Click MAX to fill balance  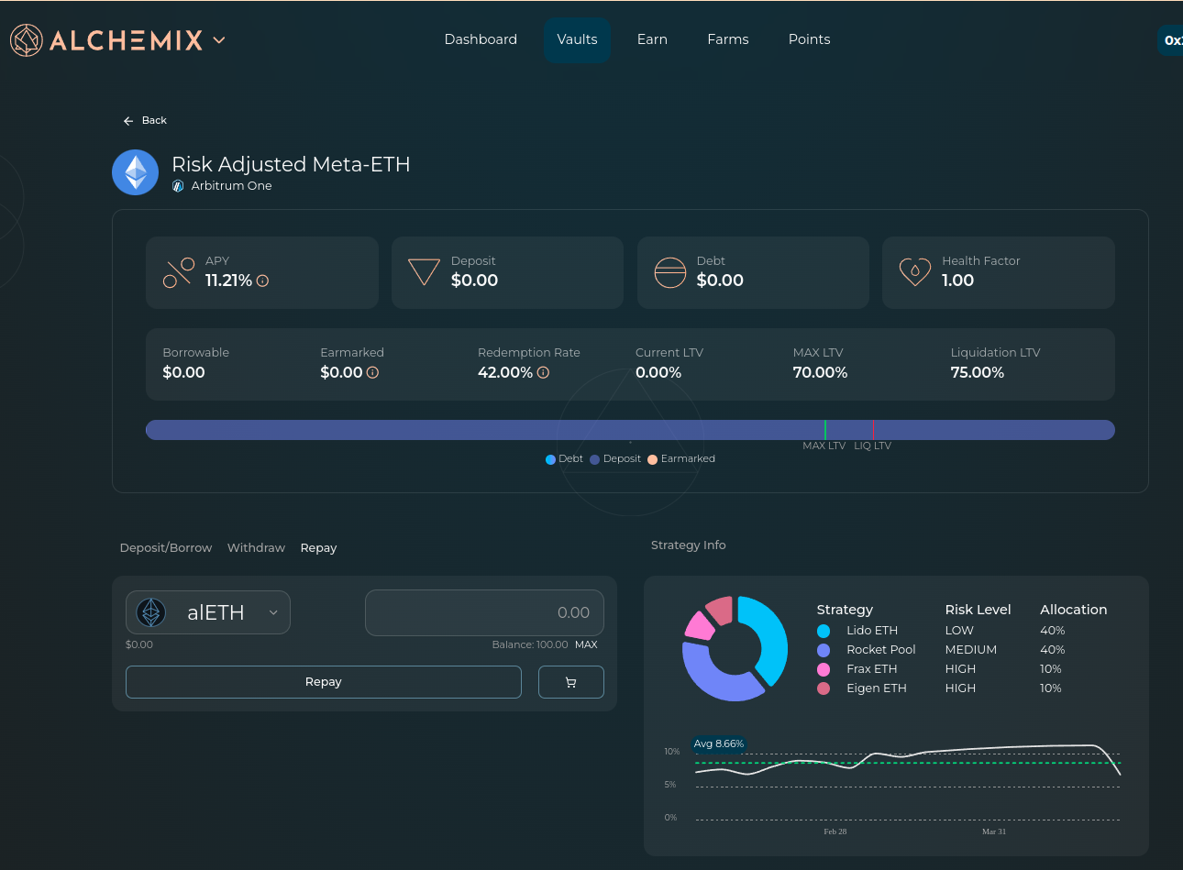click(586, 645)
